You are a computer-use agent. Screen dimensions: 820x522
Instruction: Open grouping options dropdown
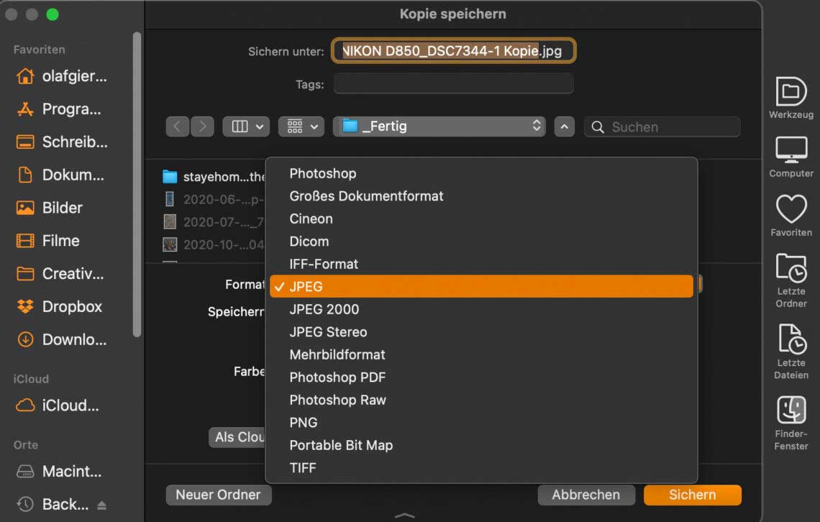pyautogui.click(x=301, y=127)
